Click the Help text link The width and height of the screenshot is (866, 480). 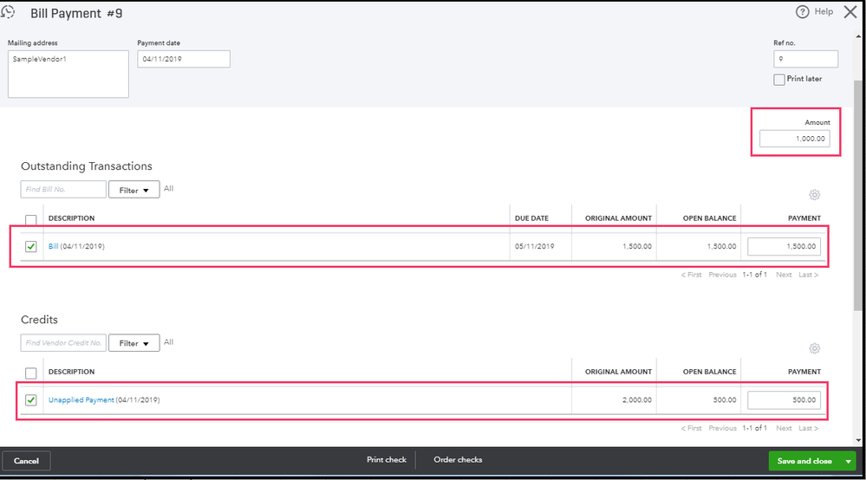click(824, 11)
